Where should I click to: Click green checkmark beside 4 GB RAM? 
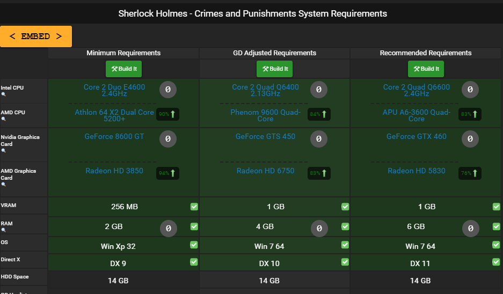(345, 226)
